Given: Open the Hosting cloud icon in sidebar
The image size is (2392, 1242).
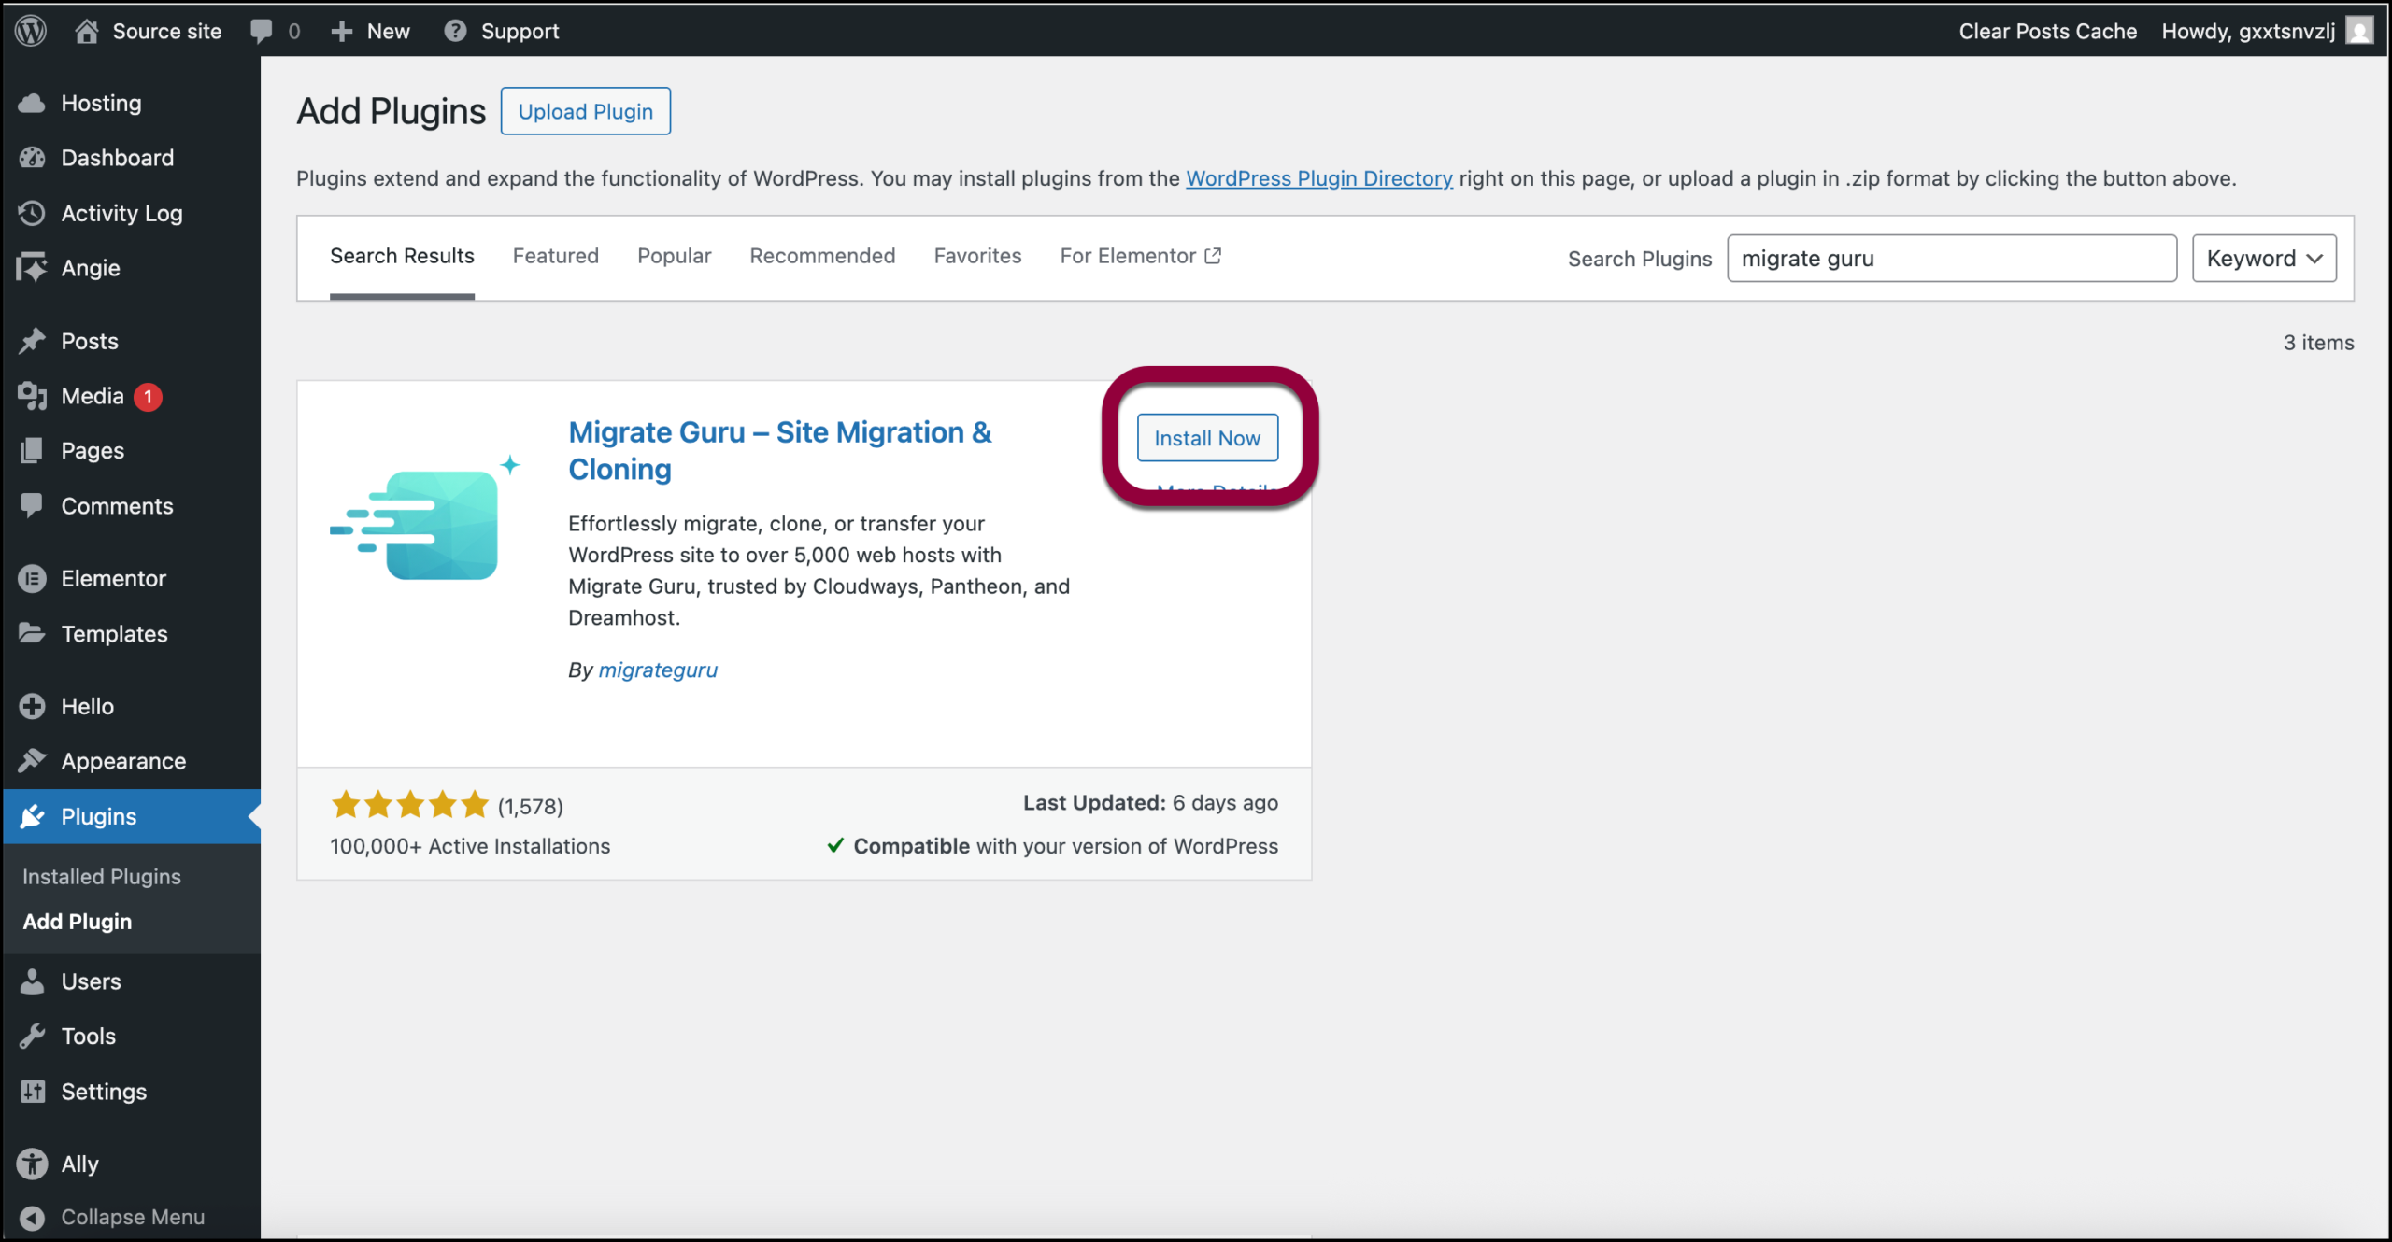Looking at the screenshot, I should (32, 103).
